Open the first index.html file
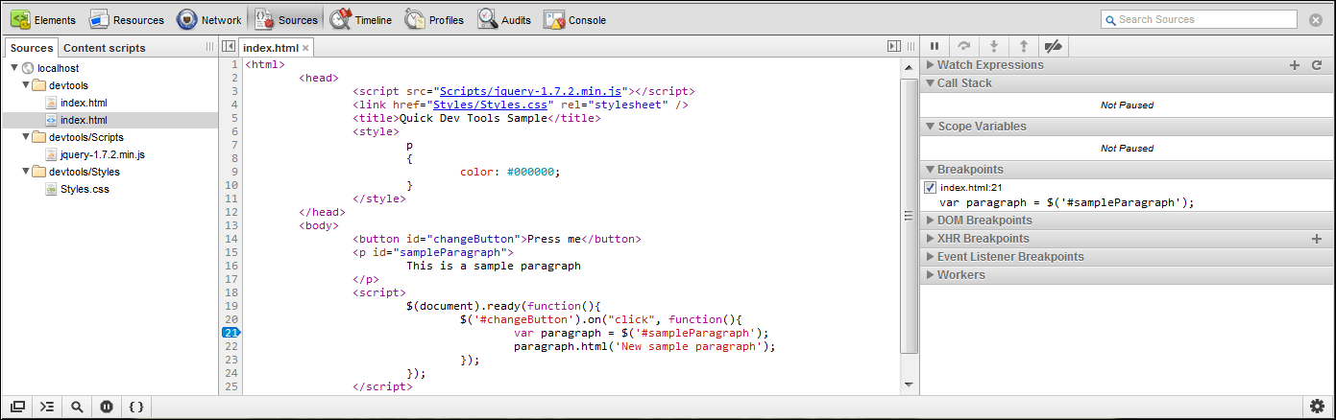1336x420 pixels. click(x=84, y=103)
